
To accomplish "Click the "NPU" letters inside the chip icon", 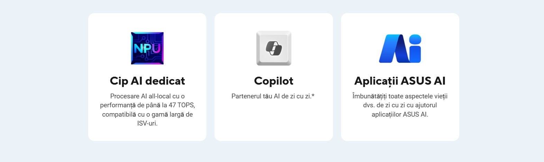I will [x=147, y=48].
